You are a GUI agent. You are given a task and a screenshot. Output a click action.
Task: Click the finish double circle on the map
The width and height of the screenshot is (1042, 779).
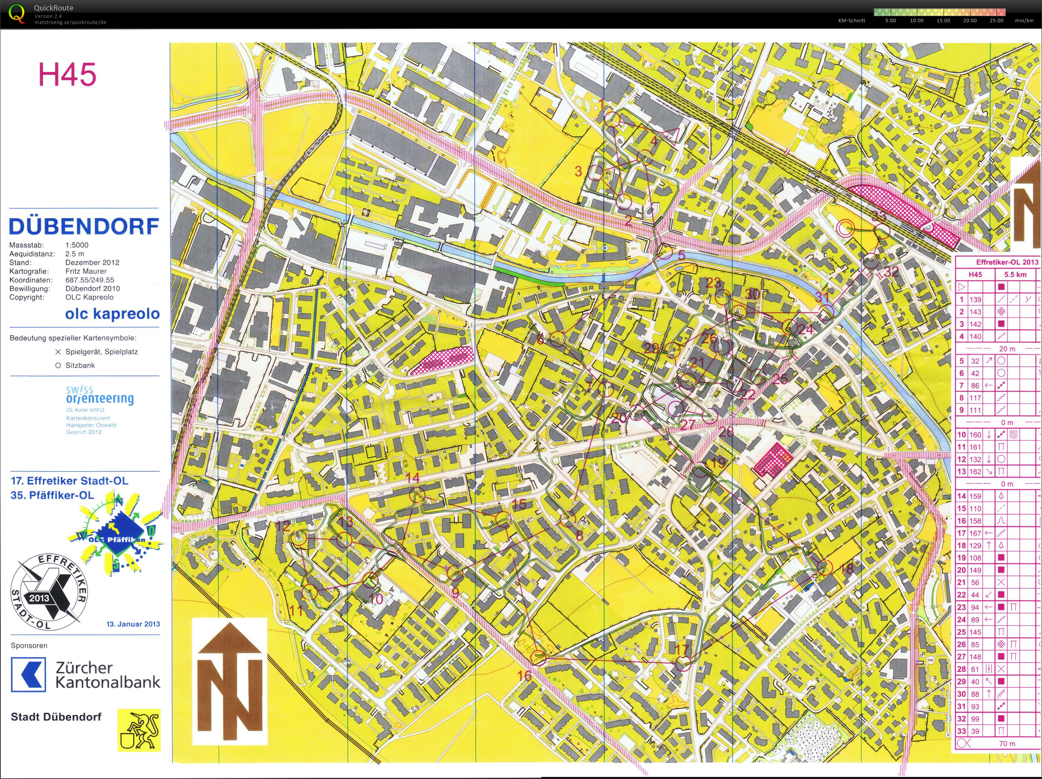pos(846,228)
